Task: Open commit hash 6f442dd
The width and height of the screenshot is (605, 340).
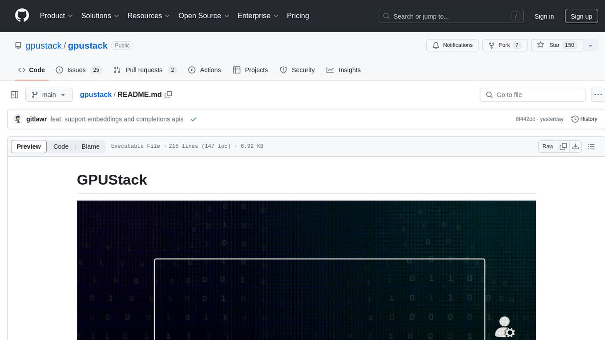Action: click(525, 119)
